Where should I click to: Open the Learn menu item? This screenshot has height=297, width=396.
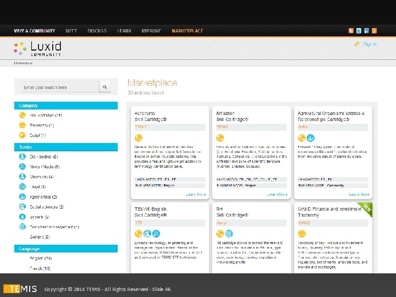124,31
